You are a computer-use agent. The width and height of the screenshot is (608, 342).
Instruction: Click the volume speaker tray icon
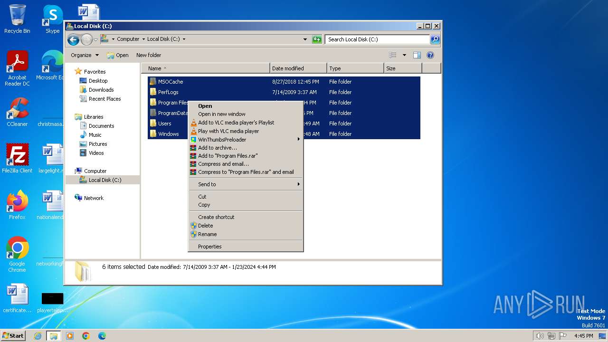[x=540, y=336]
